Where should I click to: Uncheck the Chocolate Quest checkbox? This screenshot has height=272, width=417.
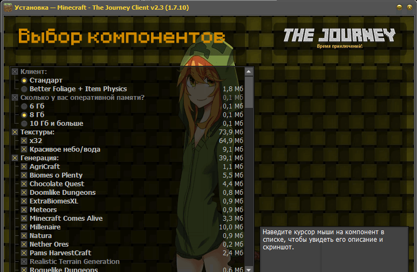pos(24,184)
